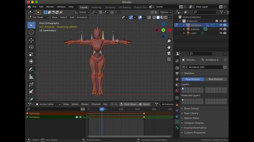
Task: Open the Armature menu in viewport header
Action: tap(82, 17)
